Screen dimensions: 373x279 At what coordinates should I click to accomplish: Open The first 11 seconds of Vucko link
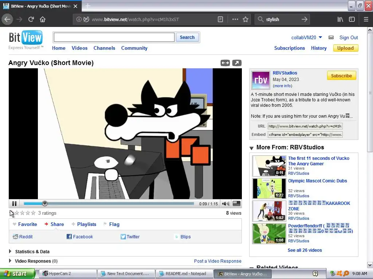click(318, 161)
